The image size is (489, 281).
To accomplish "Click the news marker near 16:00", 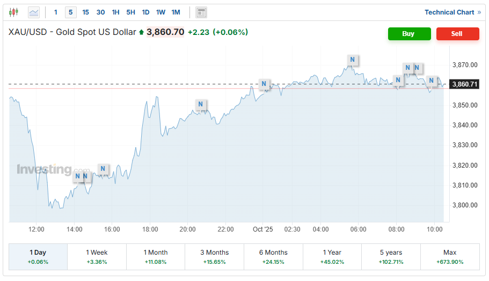I will [103, 169].
